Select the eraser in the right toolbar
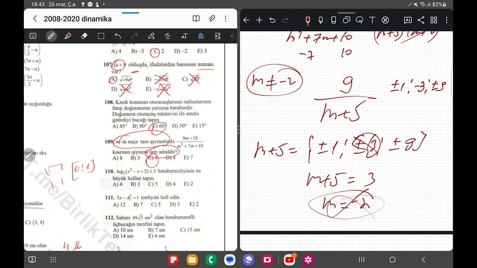This screenshot has height=268, width=477. click(334, 20)
